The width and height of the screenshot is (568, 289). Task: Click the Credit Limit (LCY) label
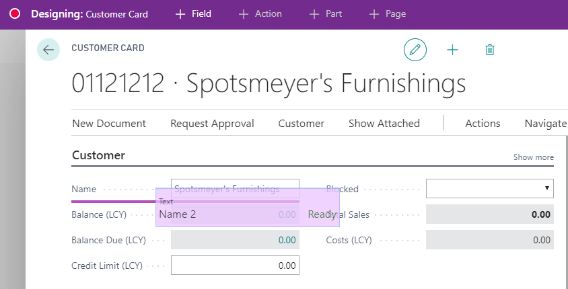(x=107, y=266)
